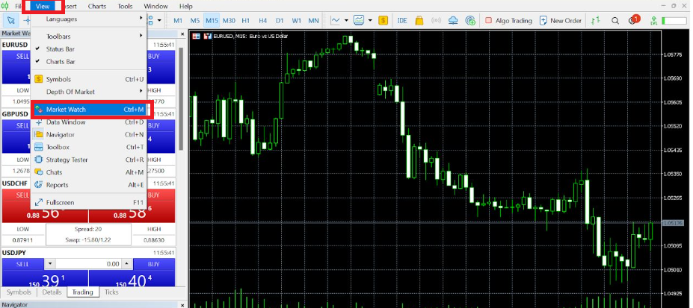693x308 pixels.
Task: Click the USDJPY SELL button
Action: coord(22,264)
